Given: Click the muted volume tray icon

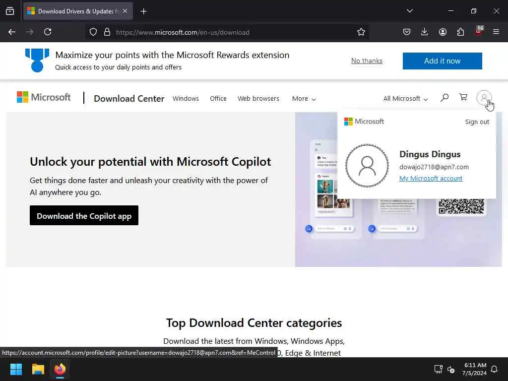Looking at the screenshot, I should [450, 369].
